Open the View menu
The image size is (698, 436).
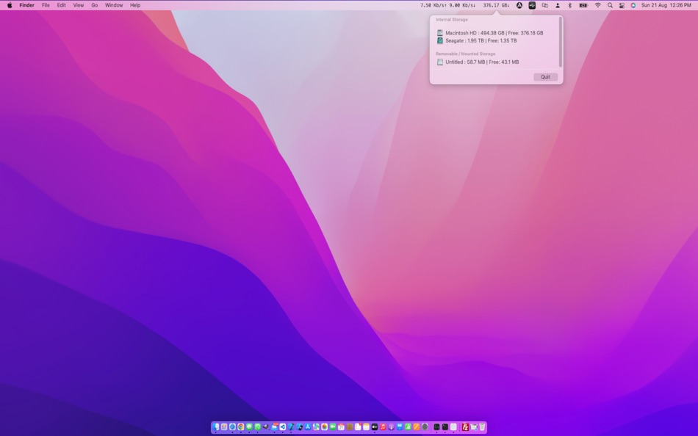79,5
